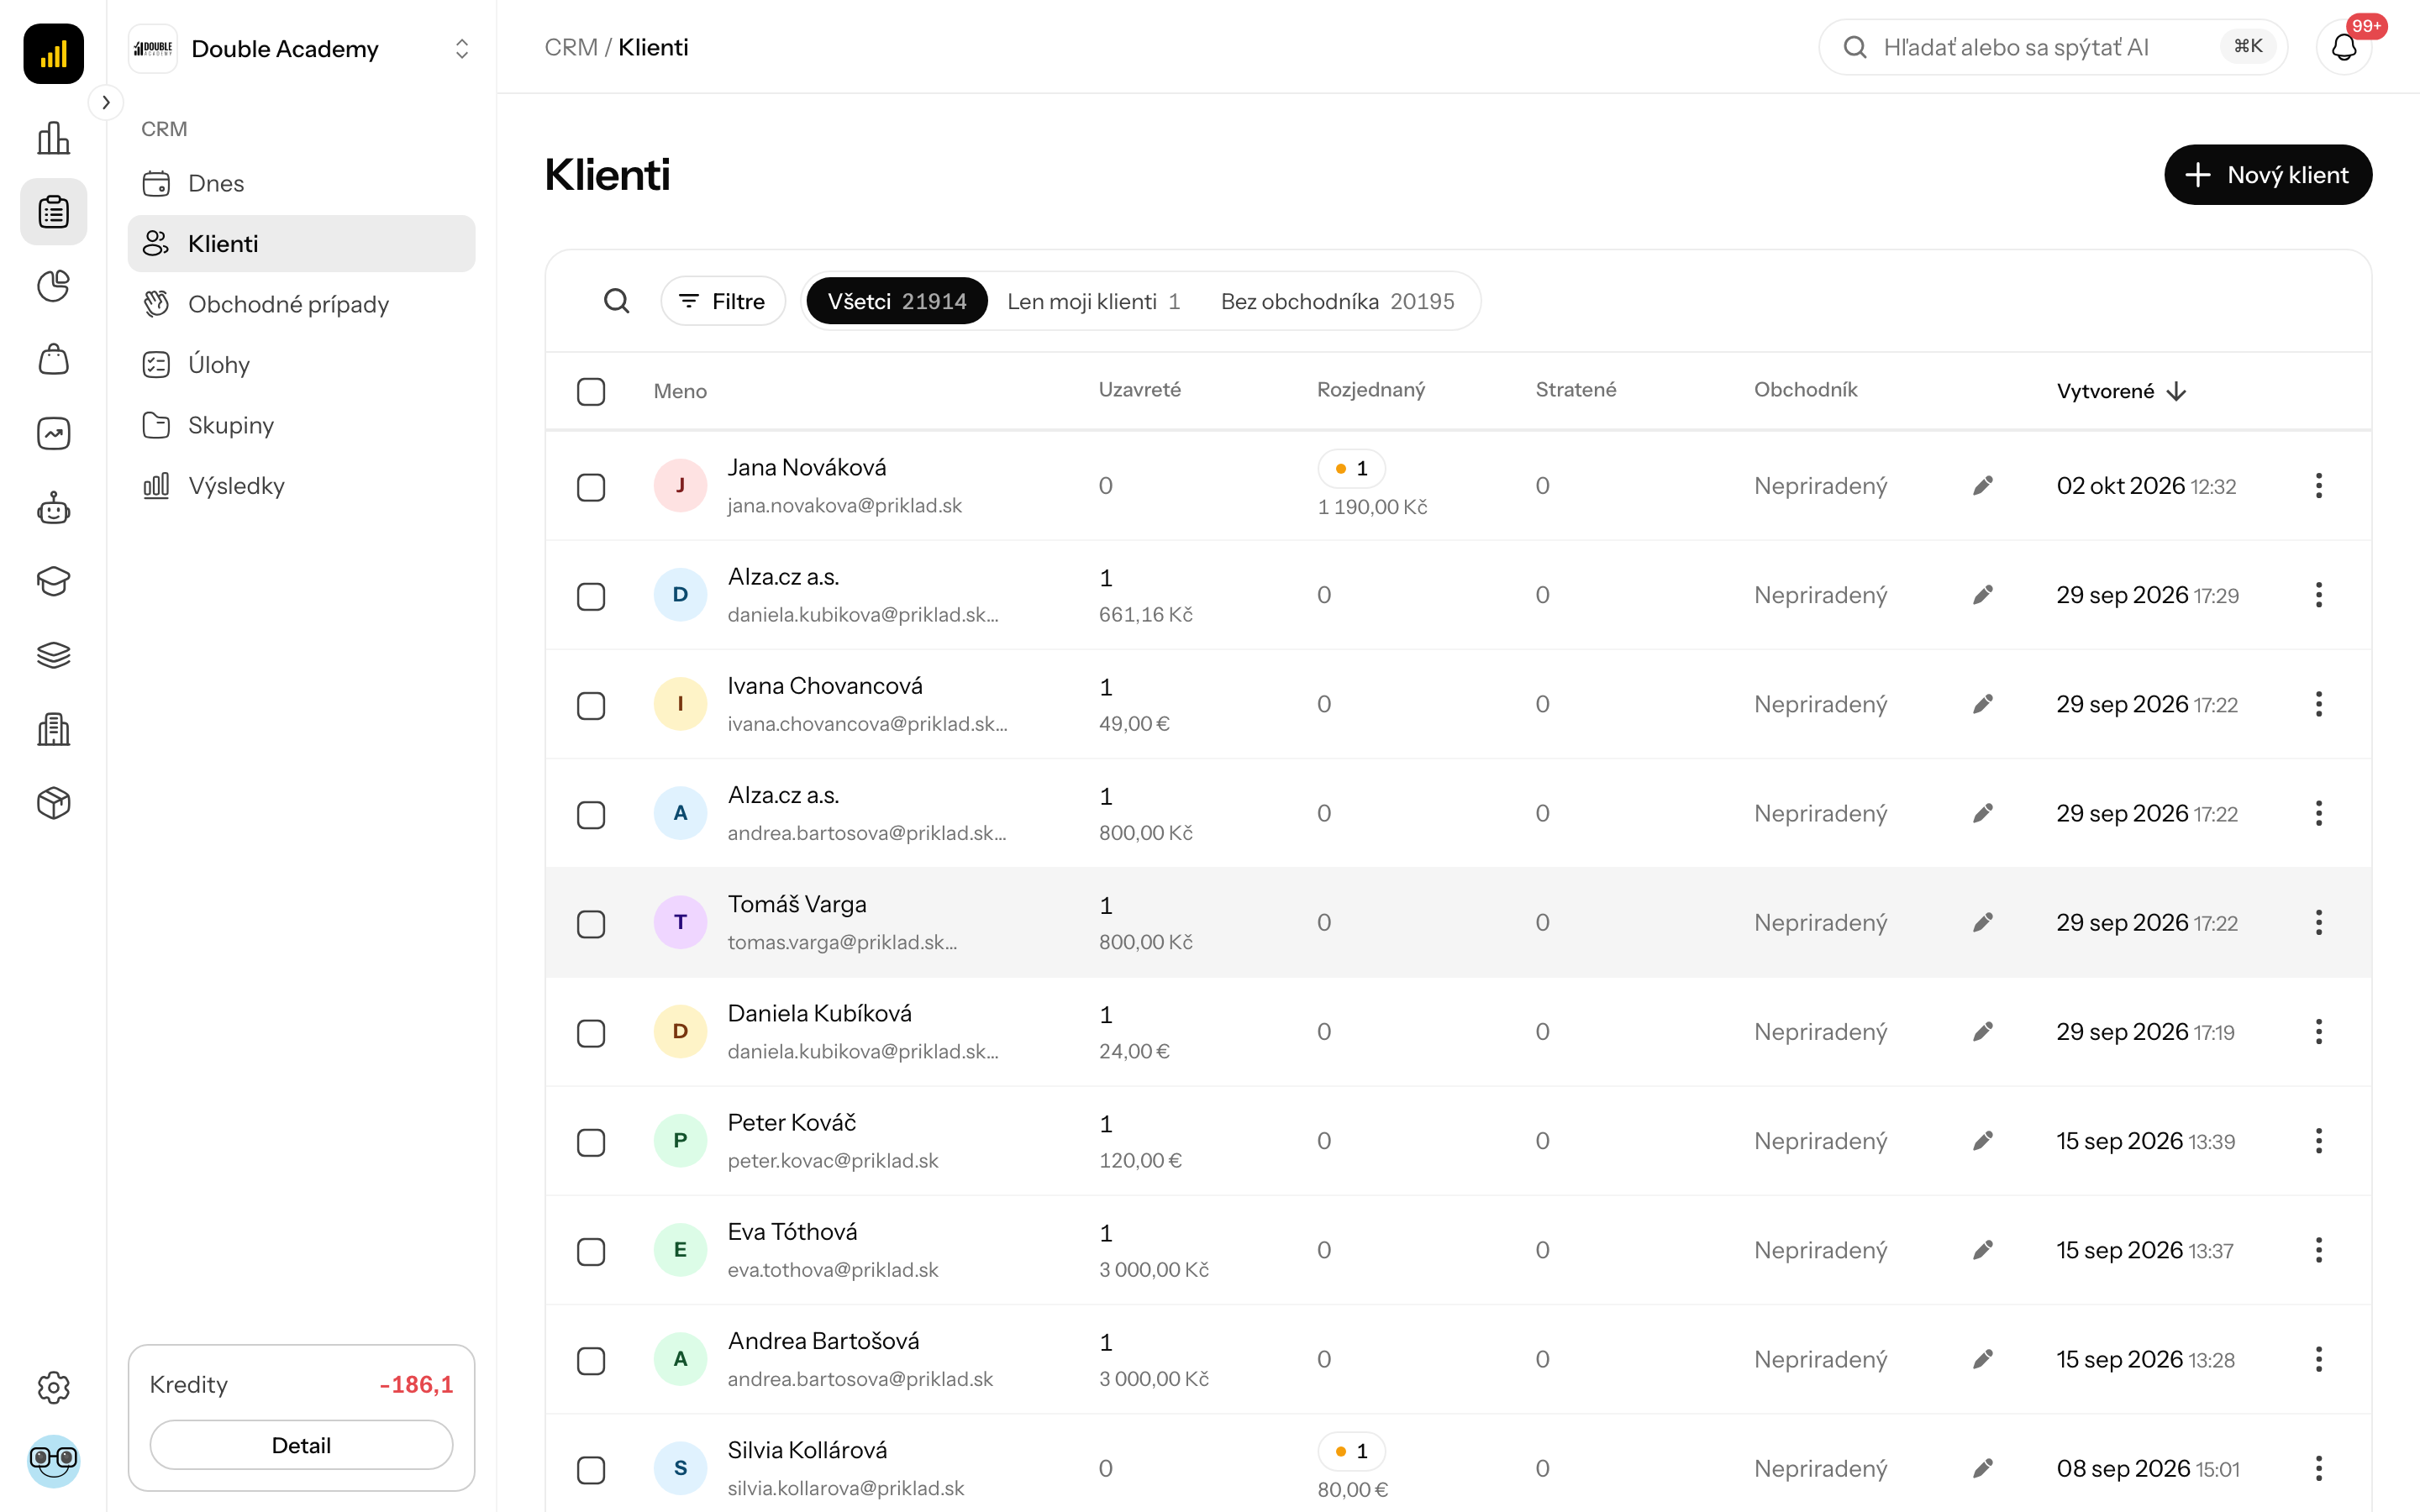2420x1512 pixels.
Task: Open Úlohy in CRM menu
Action: point(301,365)
